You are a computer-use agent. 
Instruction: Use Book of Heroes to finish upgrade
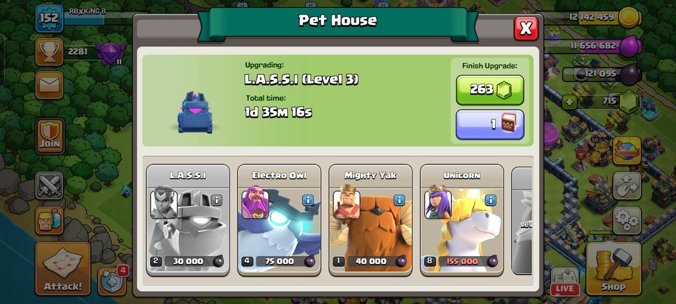[x=490, y=125]
